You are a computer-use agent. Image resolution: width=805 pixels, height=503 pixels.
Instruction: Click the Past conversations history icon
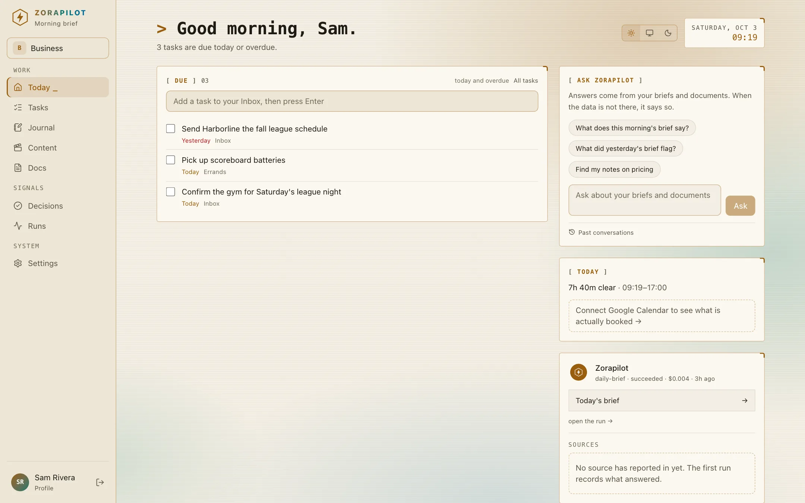tap(572, 232)
